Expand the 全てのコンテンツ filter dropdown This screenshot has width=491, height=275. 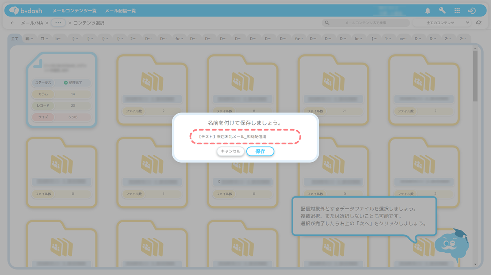tap(442, 23)
